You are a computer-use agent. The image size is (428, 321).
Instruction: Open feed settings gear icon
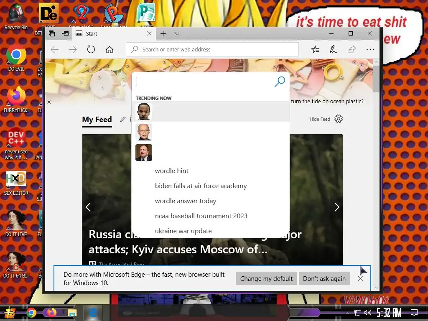(x=339, y=119)
